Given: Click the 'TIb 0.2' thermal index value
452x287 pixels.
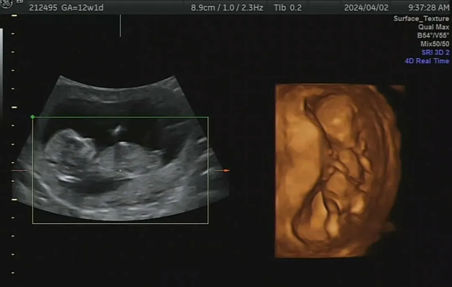Looking at the screenshot, I should 288,8.
